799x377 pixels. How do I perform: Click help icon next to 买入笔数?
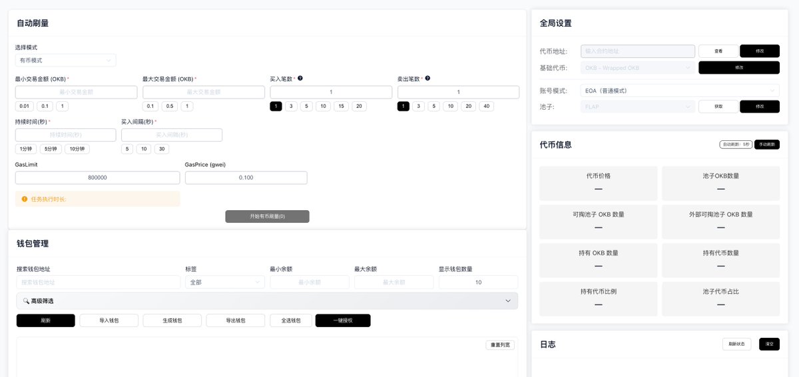tap(300, 78)
